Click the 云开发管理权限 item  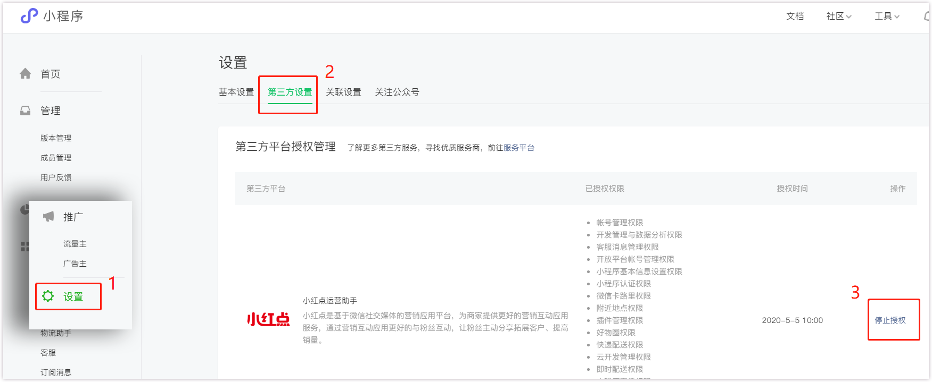pos(623,357)
